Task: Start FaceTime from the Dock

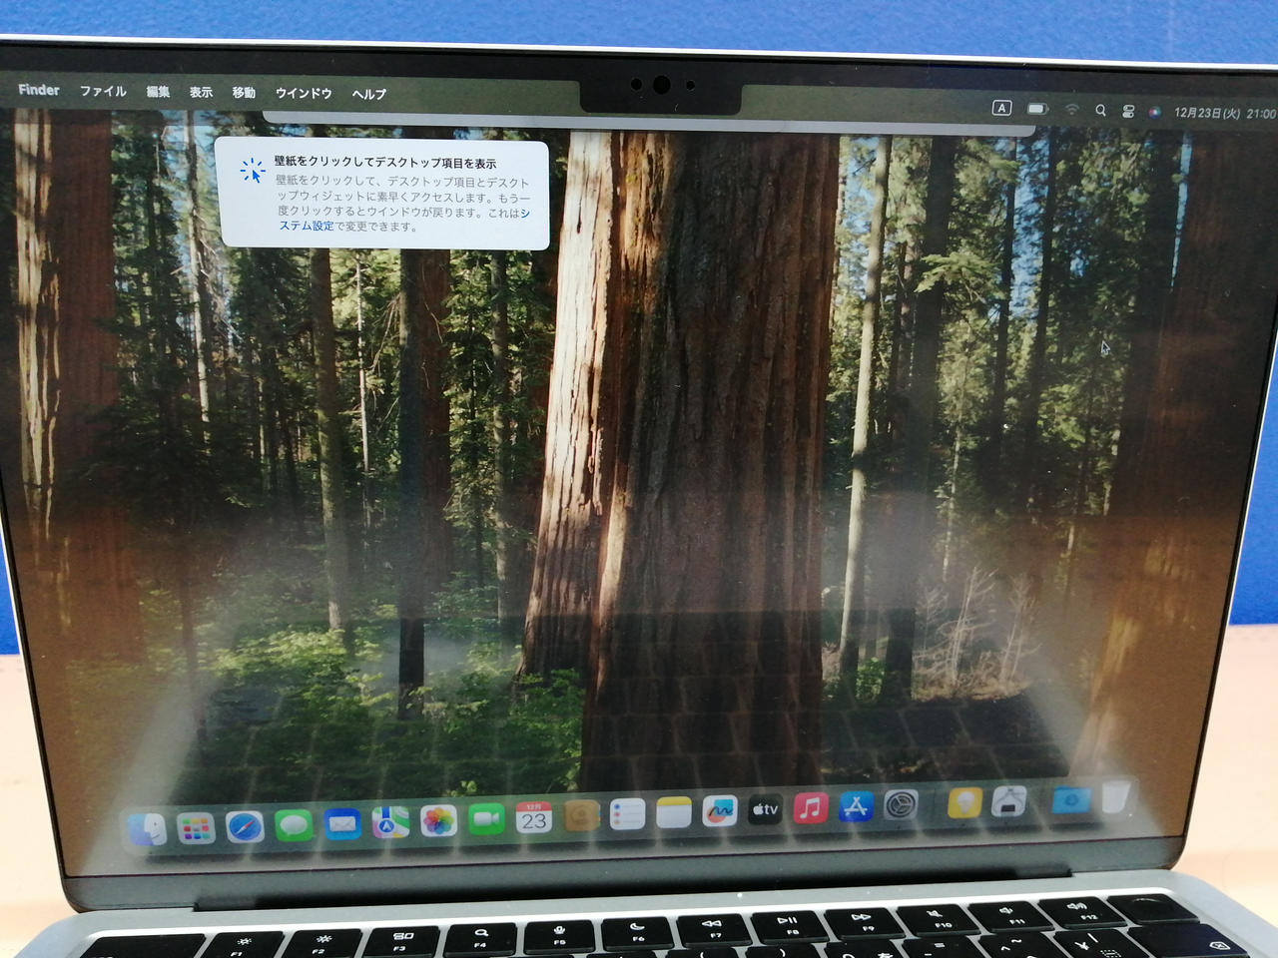Action: (486, 819)
